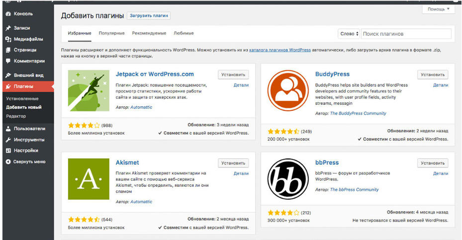Click The bbPress Community author link

click(354, 190)
